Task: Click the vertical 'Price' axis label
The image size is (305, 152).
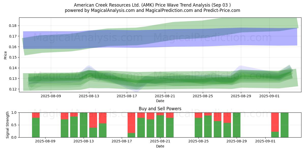Action: pyautogui.click(x=5, y=55)
